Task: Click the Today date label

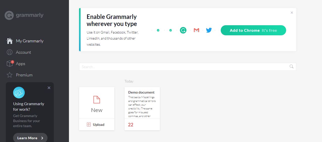Action: point(129,81)
